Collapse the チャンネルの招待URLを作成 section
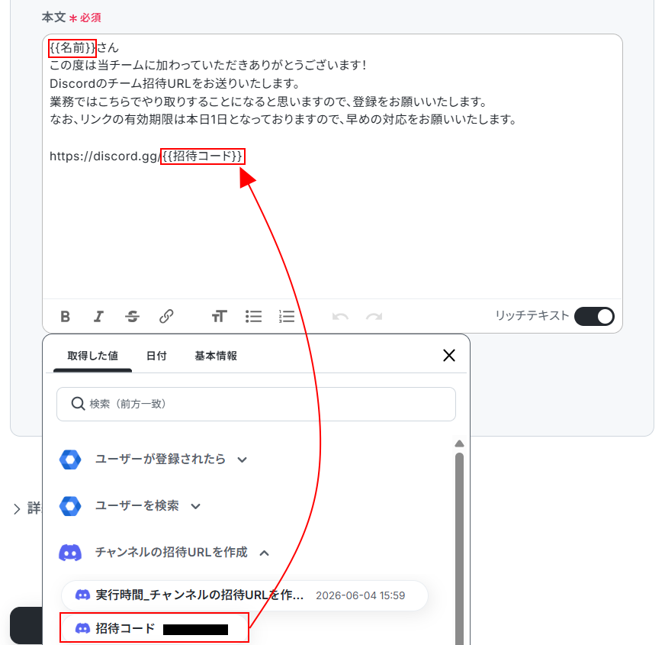 pos(164,553)
